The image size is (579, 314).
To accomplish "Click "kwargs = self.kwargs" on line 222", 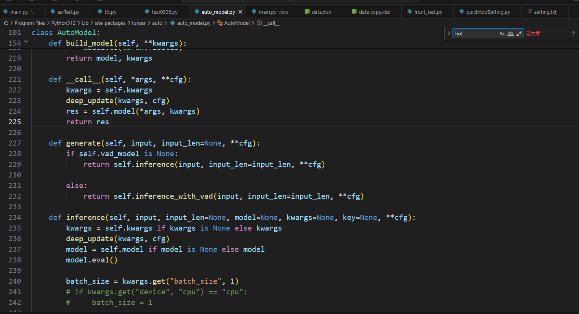I will pyautogui.click(x=109, y=90).
